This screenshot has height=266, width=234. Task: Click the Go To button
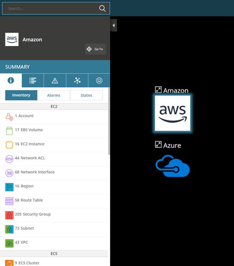coord(96,49)
